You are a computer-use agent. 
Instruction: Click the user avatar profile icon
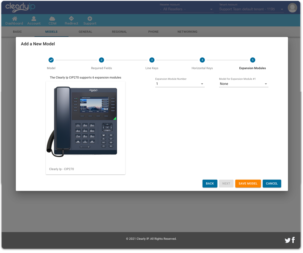(x=292, y=8)
